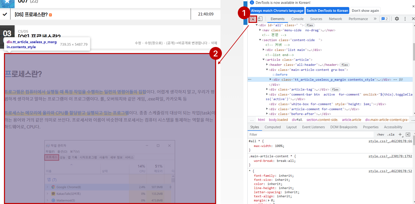This screenshot has width=415, height=204.
Task: Expand the margin shorthand property triangle
Action: pyautogui.click(x=269, y=200)
